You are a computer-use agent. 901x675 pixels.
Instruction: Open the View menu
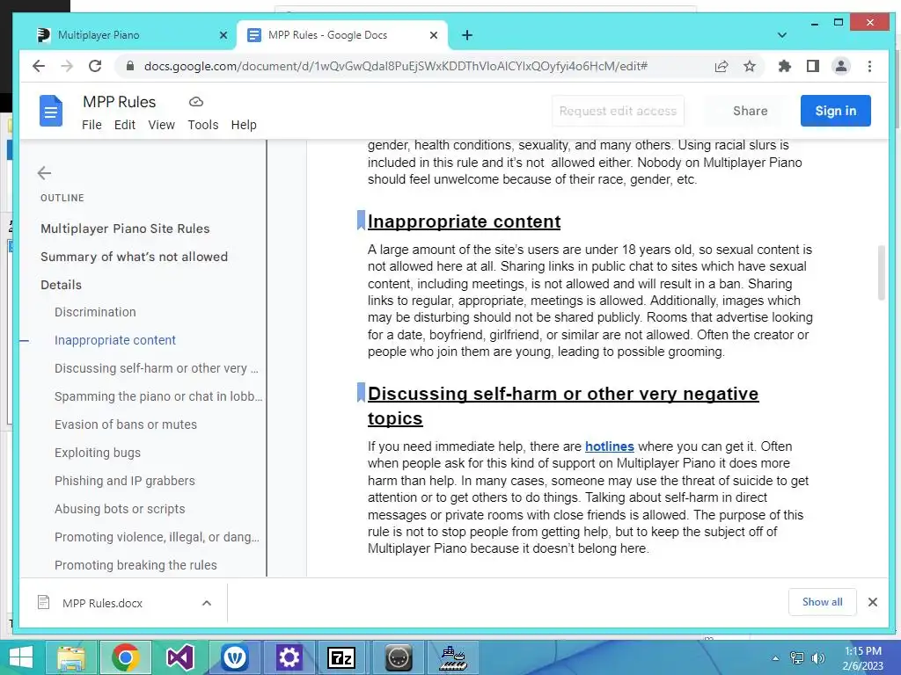pos(162,125)
